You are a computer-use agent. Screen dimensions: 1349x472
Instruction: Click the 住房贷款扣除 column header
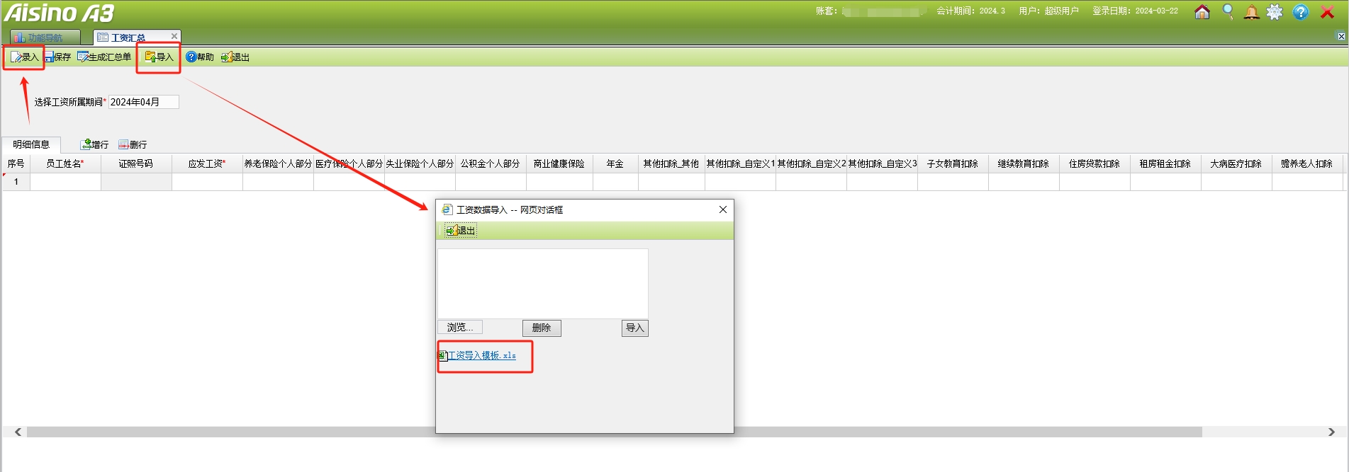(x=1095, y=163)
